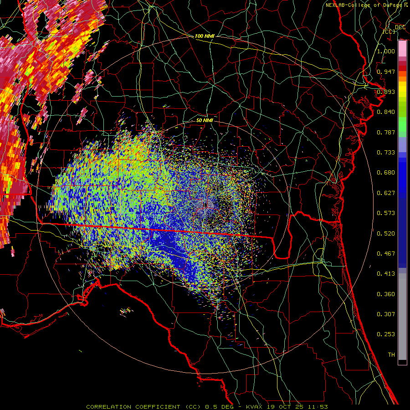410x410 pixels.
Task: Click the (CC) units label above the scale
Action: [389, 31]
